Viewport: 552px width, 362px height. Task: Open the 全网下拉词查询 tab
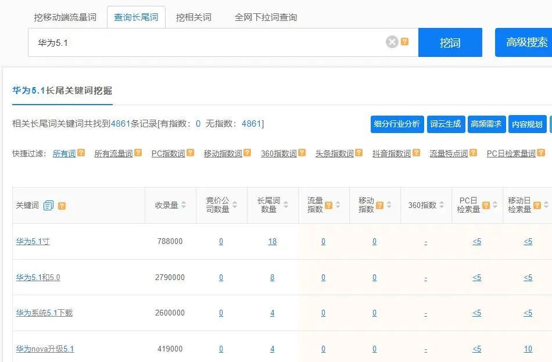tap(266, 17)
